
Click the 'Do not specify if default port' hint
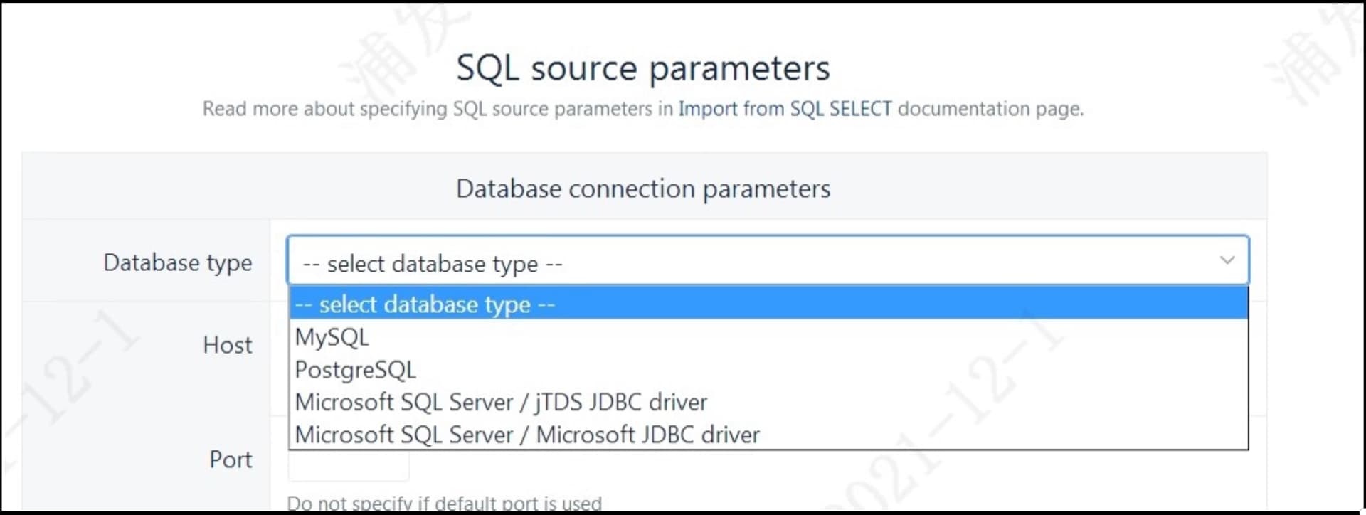coord(444,503)
